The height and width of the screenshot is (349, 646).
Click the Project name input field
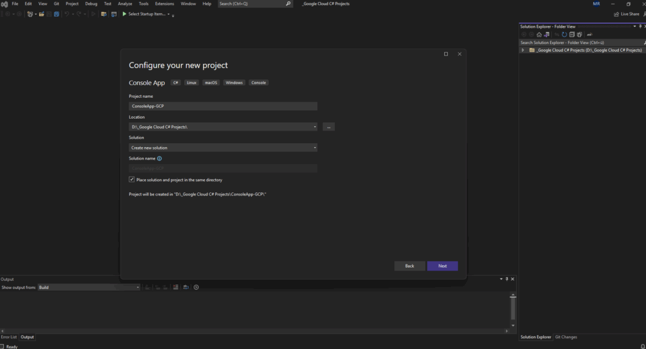tap(223, 106)
